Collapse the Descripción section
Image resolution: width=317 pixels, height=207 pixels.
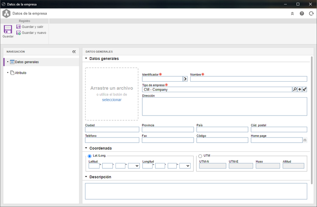(x=86, y=177)
